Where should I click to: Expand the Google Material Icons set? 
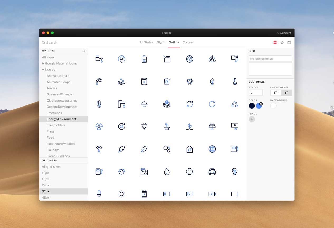click(43, 63)
